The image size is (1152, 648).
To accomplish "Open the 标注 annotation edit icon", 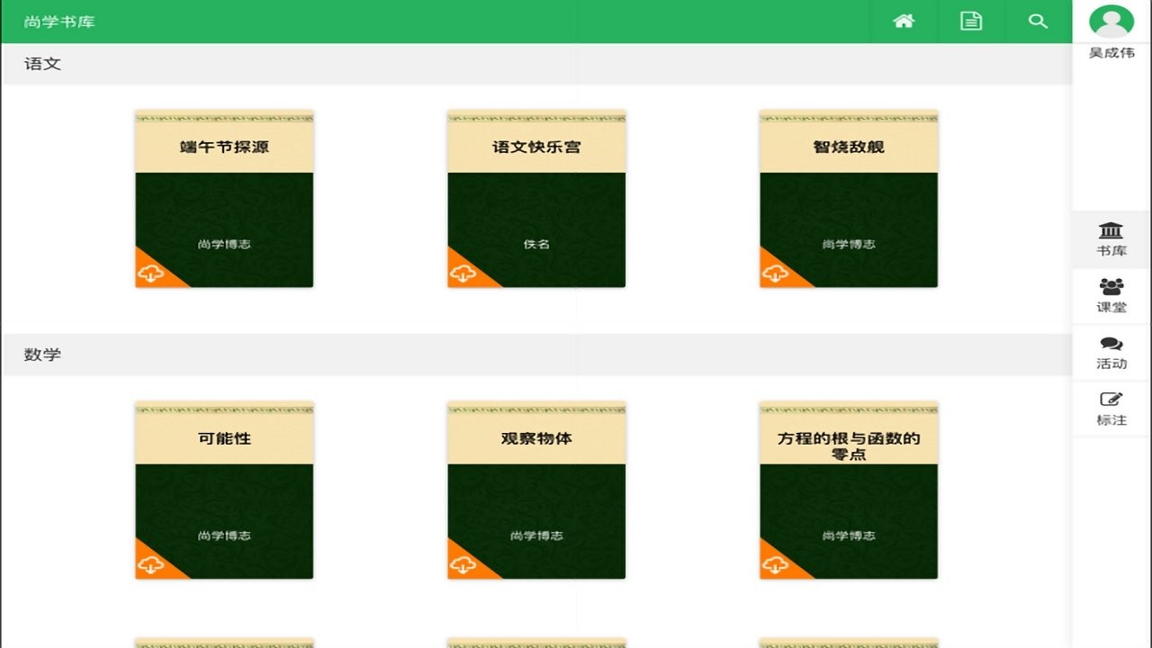I will coord(1111,400).
